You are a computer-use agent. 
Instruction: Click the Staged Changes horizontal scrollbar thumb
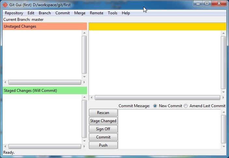click(x=45, y=146)
